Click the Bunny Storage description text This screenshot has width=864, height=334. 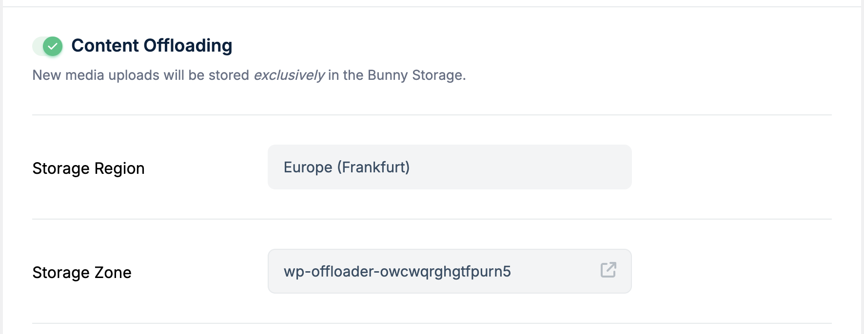(x=249, y=75)
